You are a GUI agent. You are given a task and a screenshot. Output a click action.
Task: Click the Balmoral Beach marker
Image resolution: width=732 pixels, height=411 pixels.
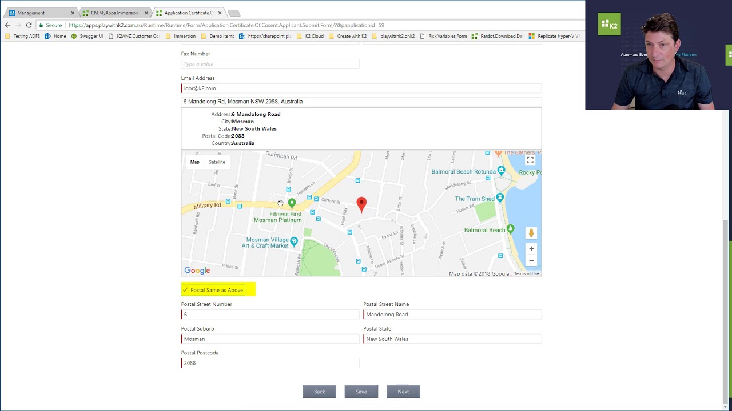click(x=511, y=229)
